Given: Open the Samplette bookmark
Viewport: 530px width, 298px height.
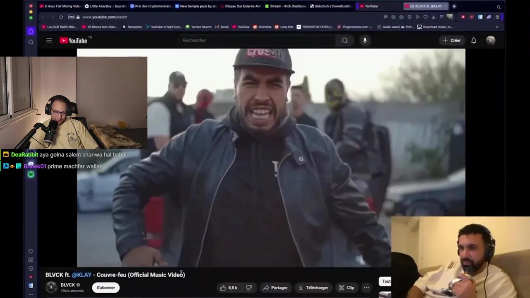Looking at the screenshot, I should click(x=132, y=27).
